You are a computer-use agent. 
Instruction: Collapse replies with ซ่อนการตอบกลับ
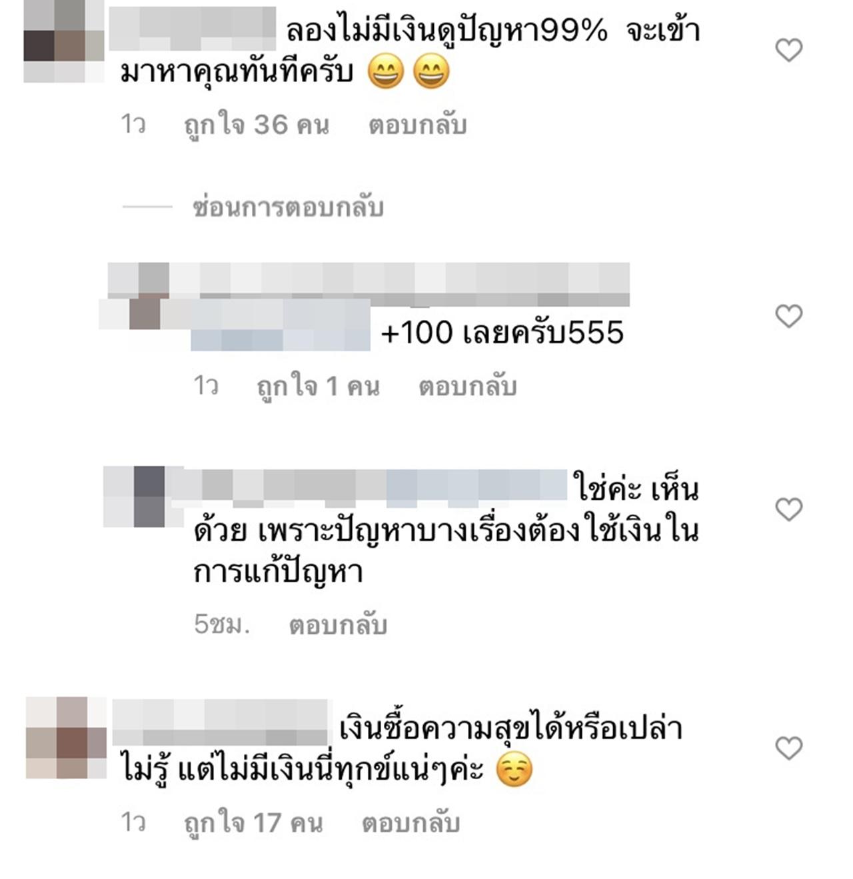[288, 208]
